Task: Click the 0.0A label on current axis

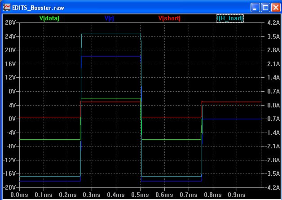Action: coord(272,105)
